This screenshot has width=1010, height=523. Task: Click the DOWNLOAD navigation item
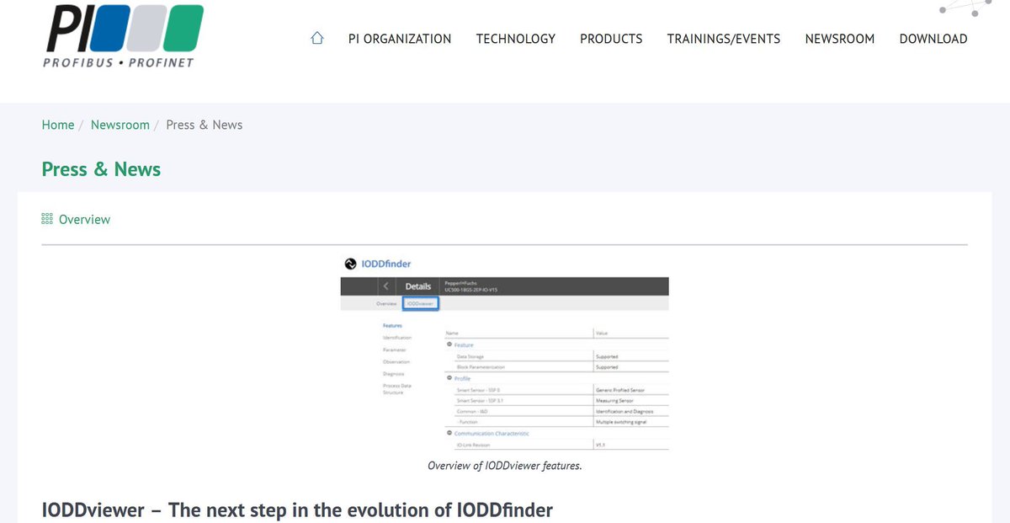coord(933,39)
